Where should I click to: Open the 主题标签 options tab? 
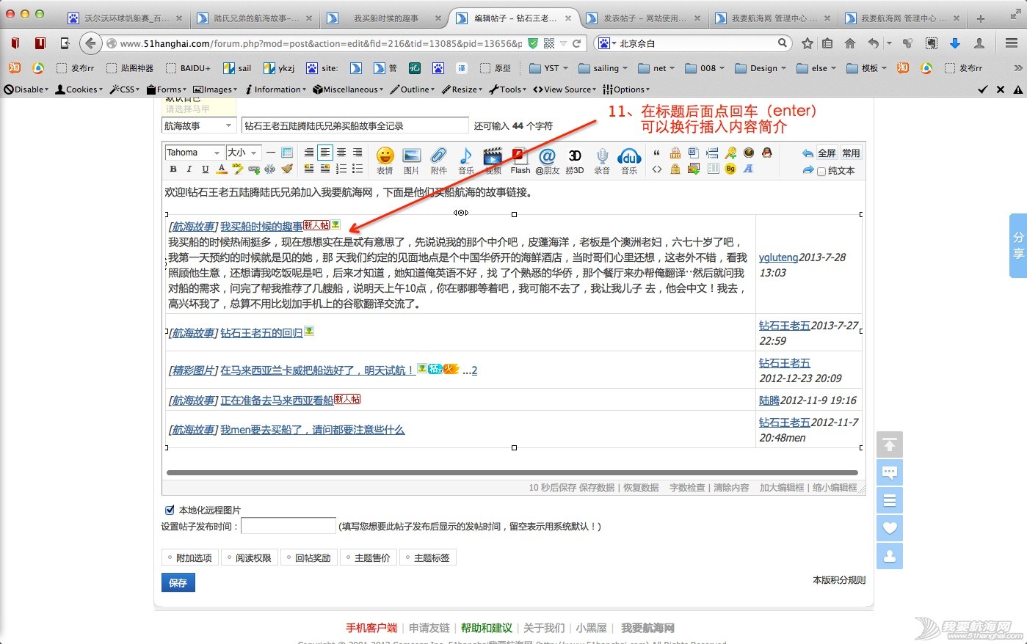(429, 557)
